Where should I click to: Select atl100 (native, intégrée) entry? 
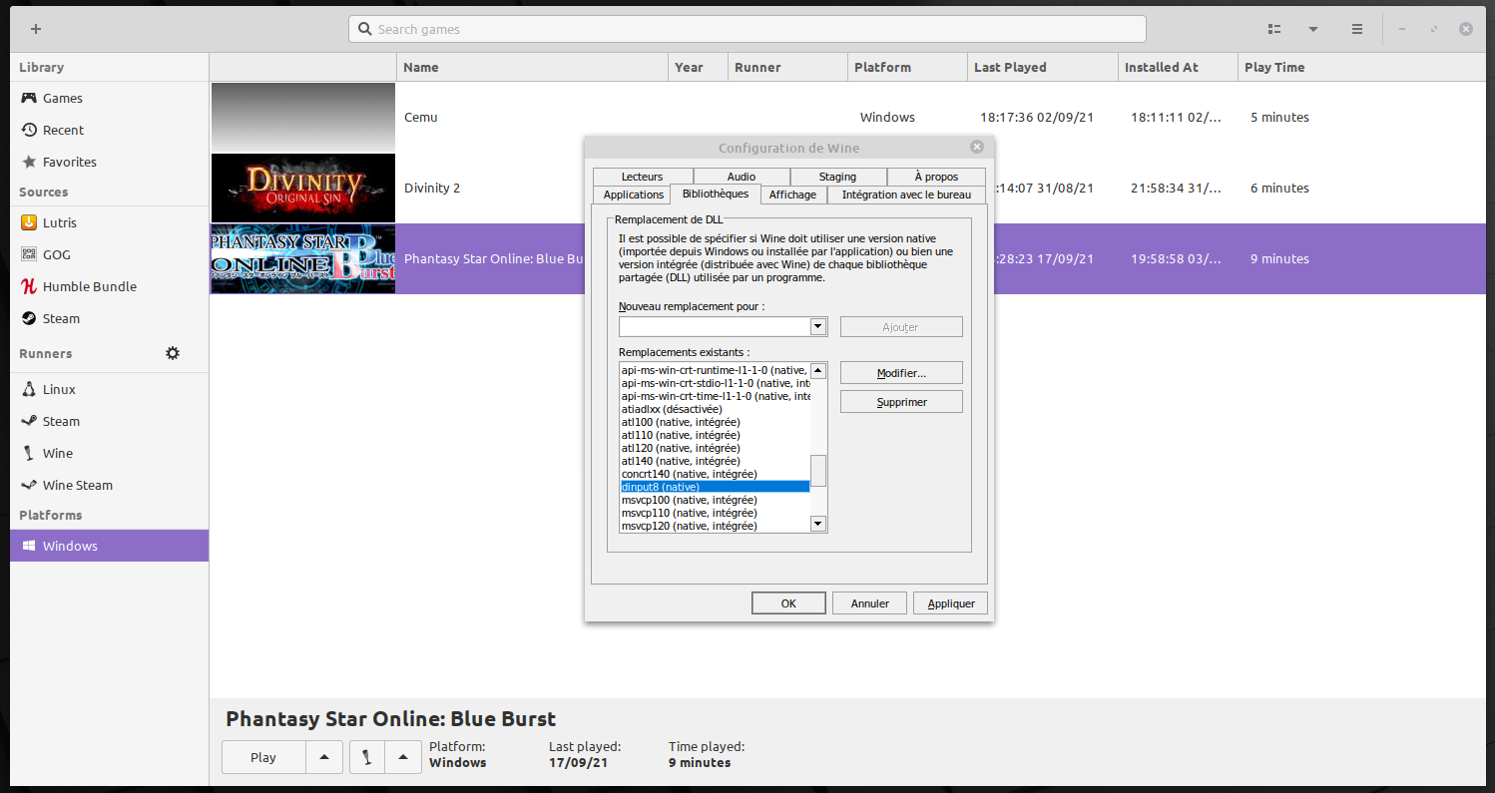pos(715,422)
